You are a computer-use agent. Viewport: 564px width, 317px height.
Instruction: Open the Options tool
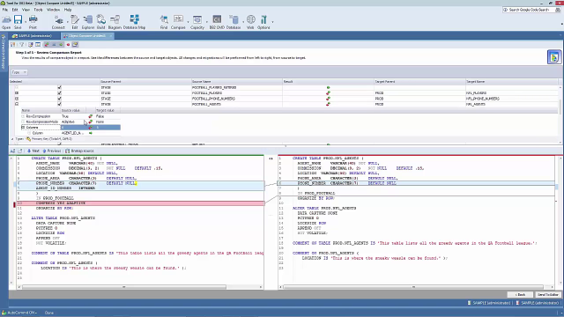(x=263, y=22)
